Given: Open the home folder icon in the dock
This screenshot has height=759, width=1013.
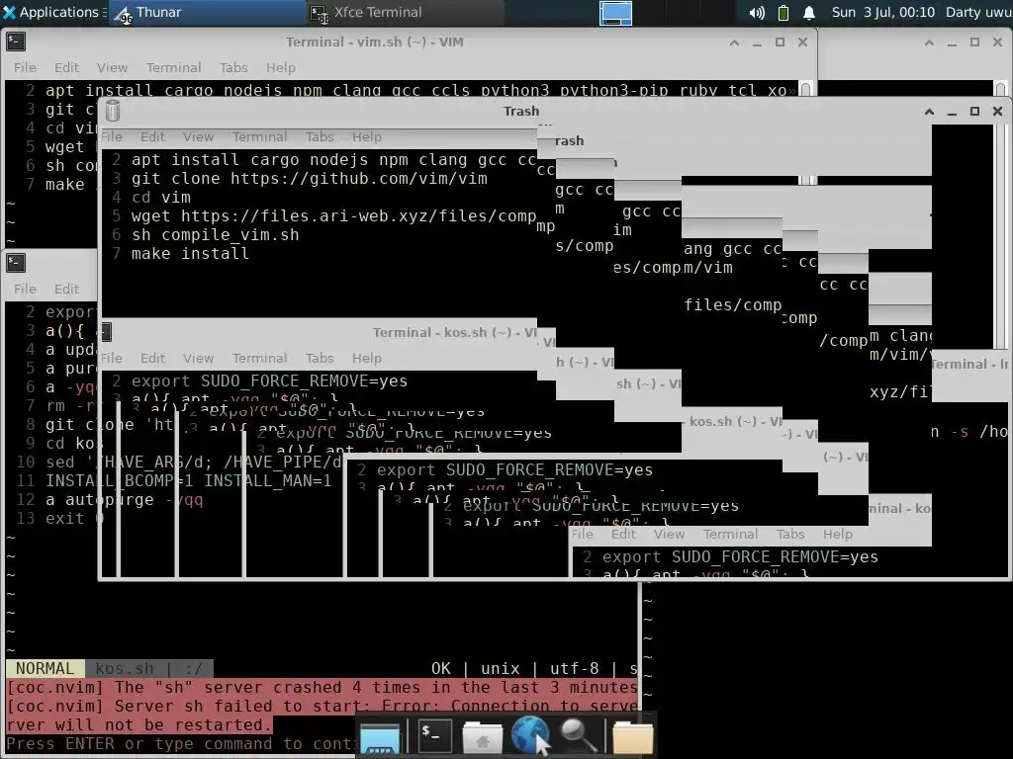Looking at the screenshot, I should pyautogui.click(x=482, y=737).
